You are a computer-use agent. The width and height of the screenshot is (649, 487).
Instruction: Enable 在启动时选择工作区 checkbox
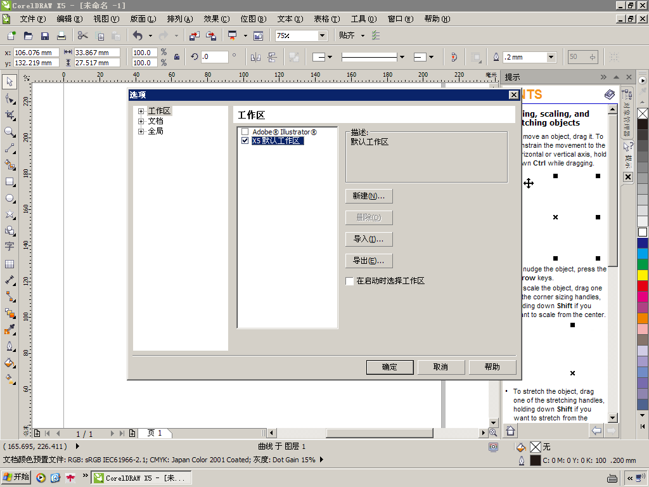pyautogui.click(x=349, y=281)
